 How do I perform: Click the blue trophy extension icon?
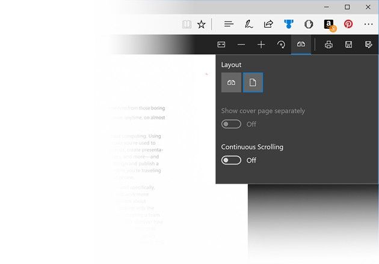(289, 24)
